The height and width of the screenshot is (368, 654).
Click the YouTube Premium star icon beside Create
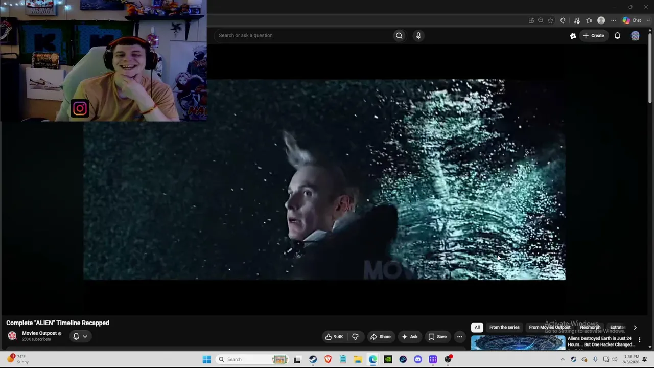[x=573, y=35]
